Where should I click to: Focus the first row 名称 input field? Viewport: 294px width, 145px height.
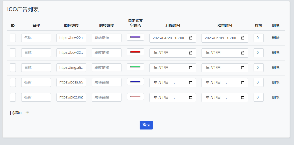(36, 38)
